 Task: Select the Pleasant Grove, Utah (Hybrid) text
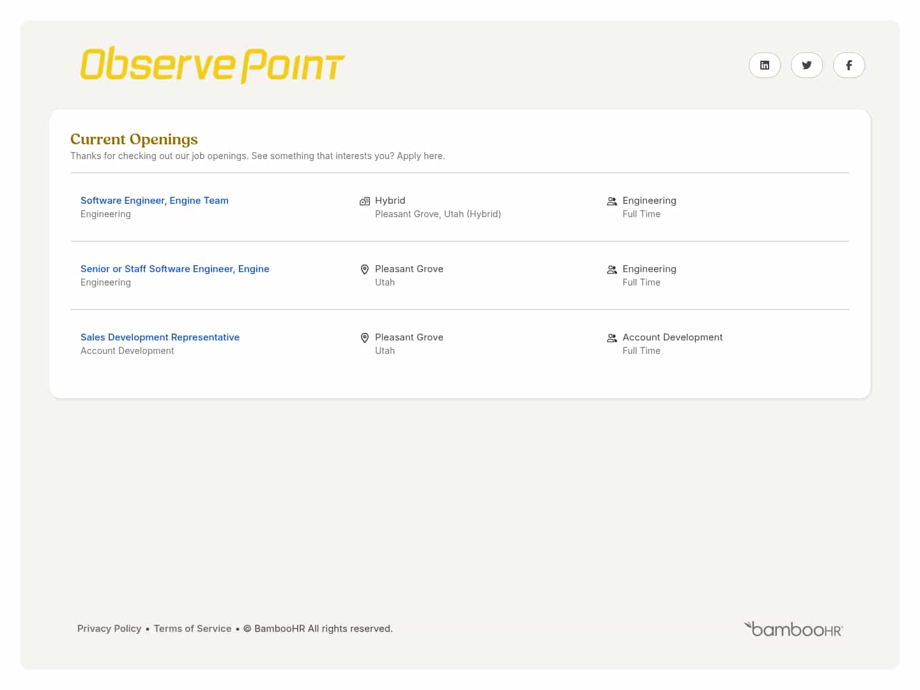click(438, 213)
